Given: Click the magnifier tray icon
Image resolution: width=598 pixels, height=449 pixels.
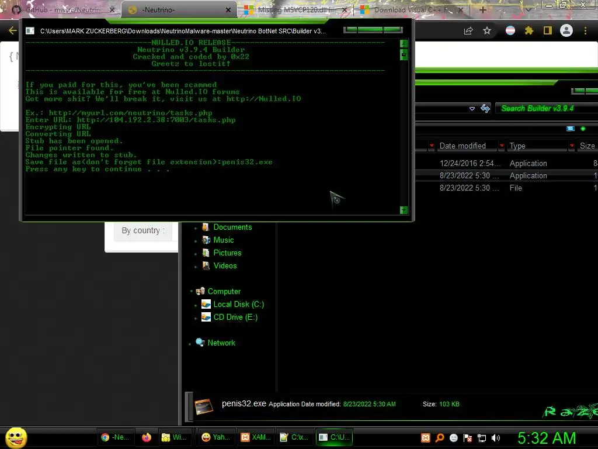Looking at the screenshot, I should [440, 438].
